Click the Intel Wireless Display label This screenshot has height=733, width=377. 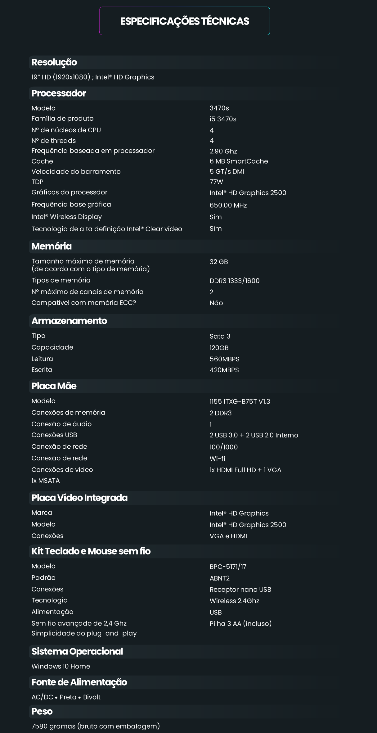[x=66, y=217]
